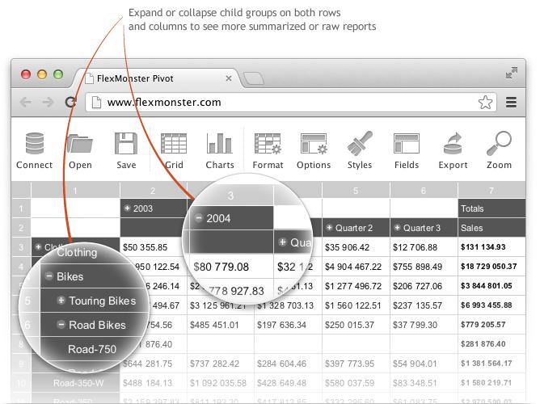This screenshot has width=540, height=404.
Task: Select column number 6 header
Action: (424, 191)
